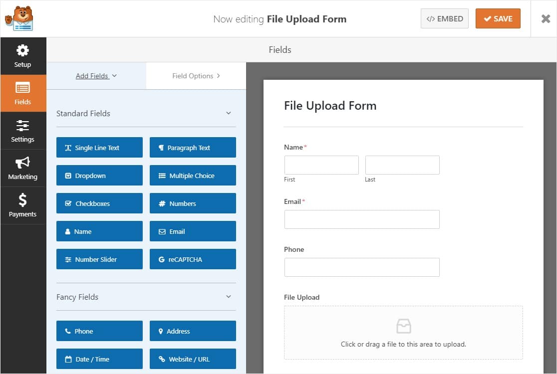The height and width of the screenshot is (374, 557).
Task: Insert a Date / Time field
Action: pos(99,359)
